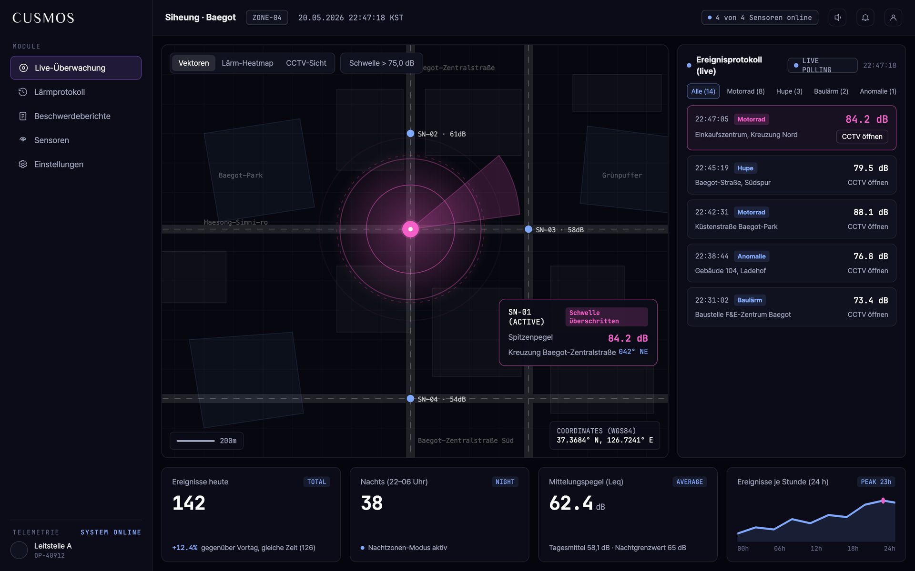Click the SYSTEM ONLINE telemetry status
Screen dimensions: 915x571
tap(111, 532)
